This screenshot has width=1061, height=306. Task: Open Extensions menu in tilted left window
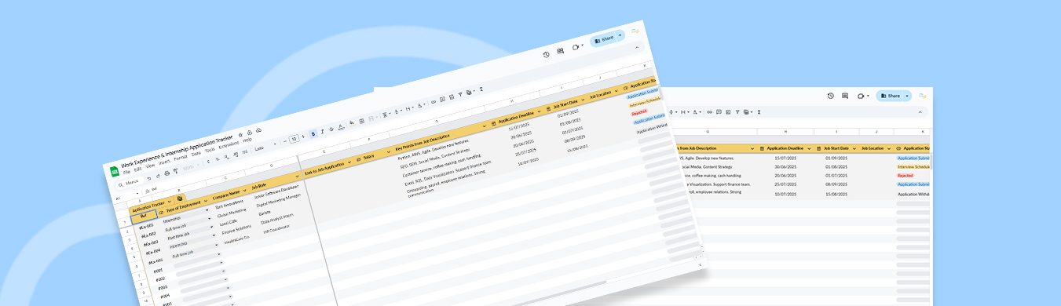coord(229,146)
